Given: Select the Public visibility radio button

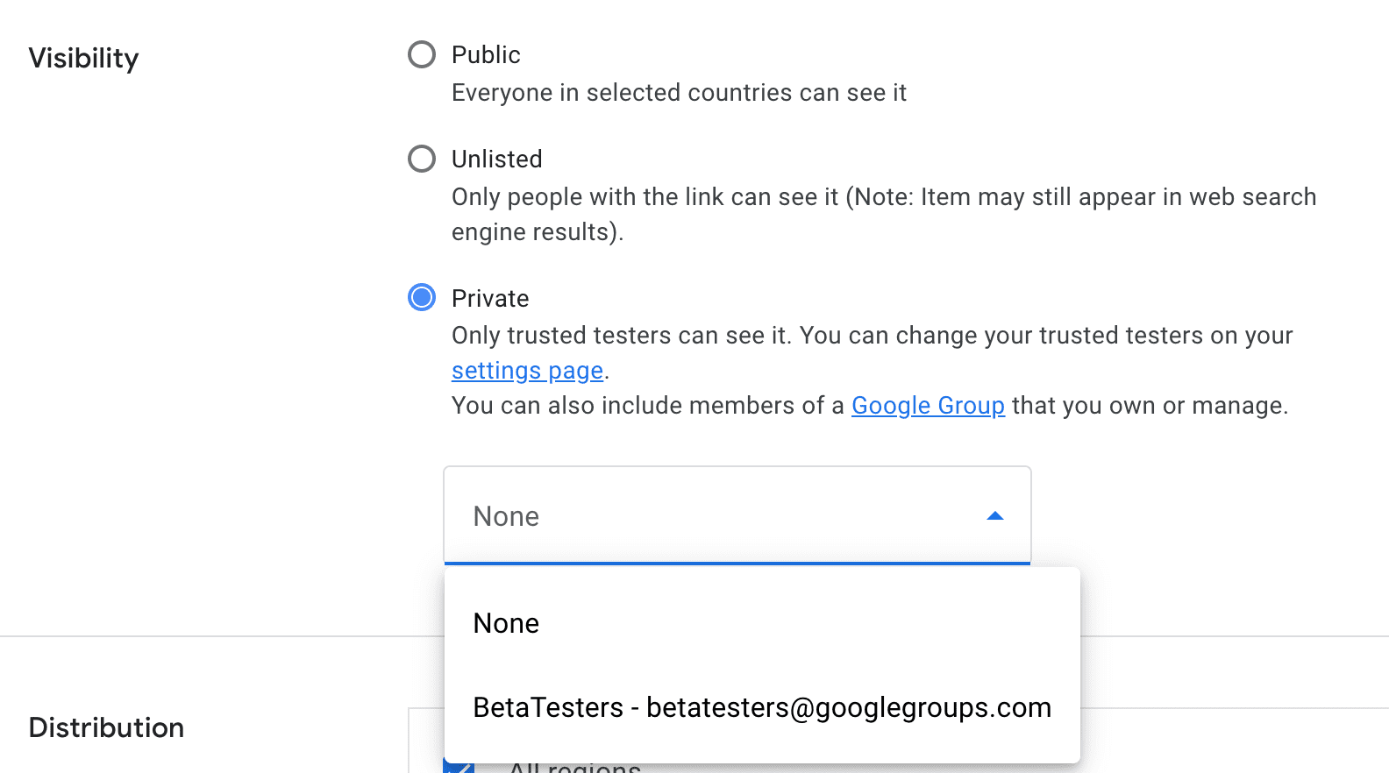Looking at the screenshot, I should (422, 53).
